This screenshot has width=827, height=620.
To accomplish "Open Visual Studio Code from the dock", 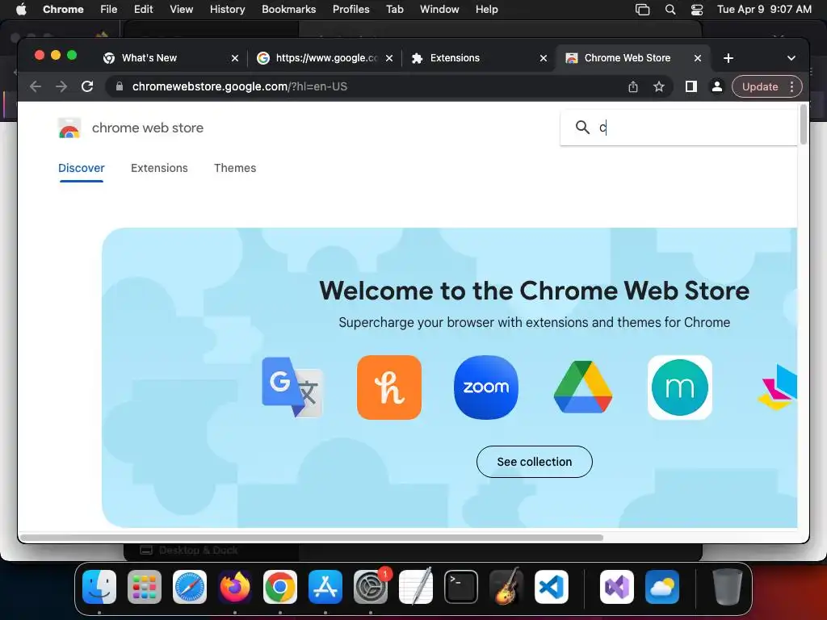I will [552, 587].
